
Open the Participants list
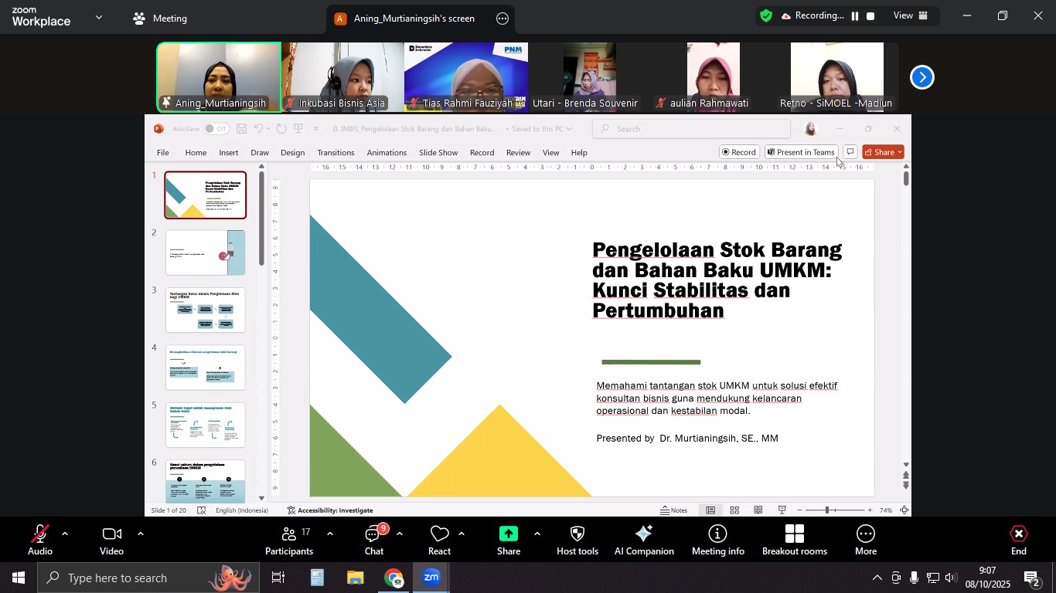click(288, 539)
